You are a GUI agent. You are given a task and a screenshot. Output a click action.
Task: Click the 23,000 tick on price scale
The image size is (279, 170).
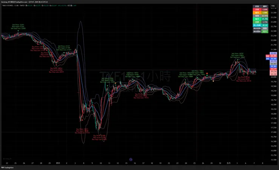point(273,22)
